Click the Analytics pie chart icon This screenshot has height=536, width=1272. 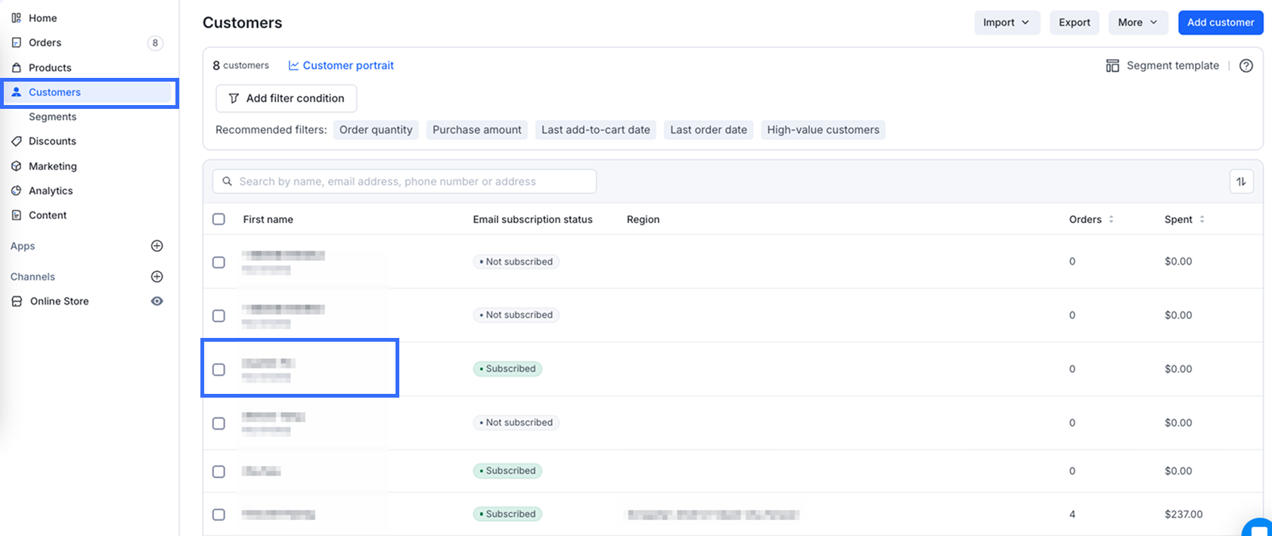click(16, 191)
